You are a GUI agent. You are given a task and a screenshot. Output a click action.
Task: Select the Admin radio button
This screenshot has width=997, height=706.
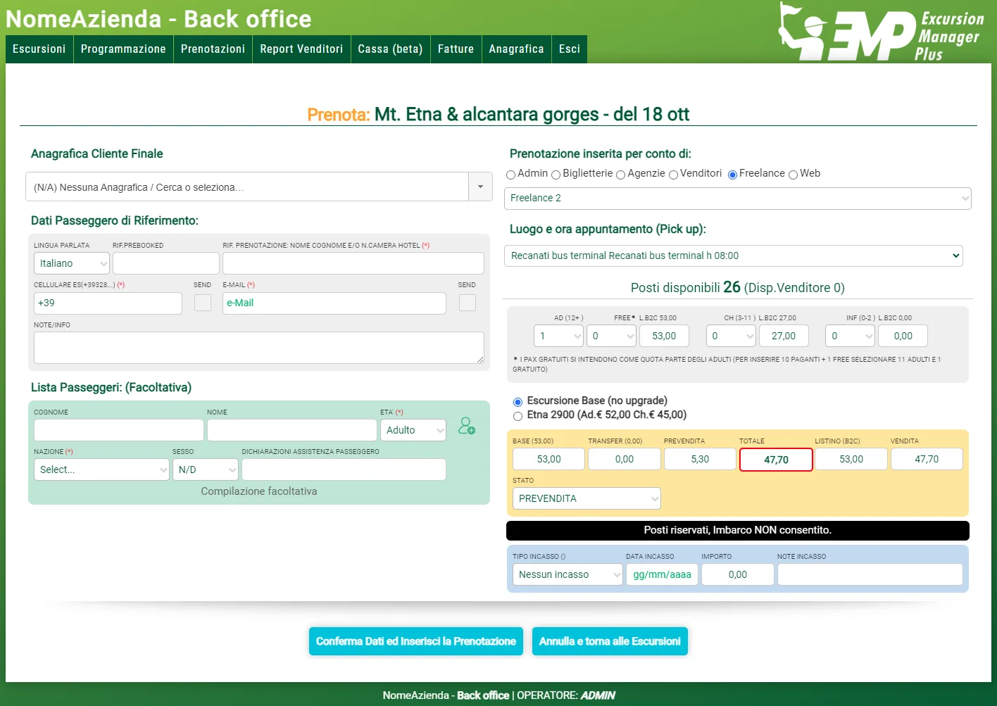(x=511, y=175)
